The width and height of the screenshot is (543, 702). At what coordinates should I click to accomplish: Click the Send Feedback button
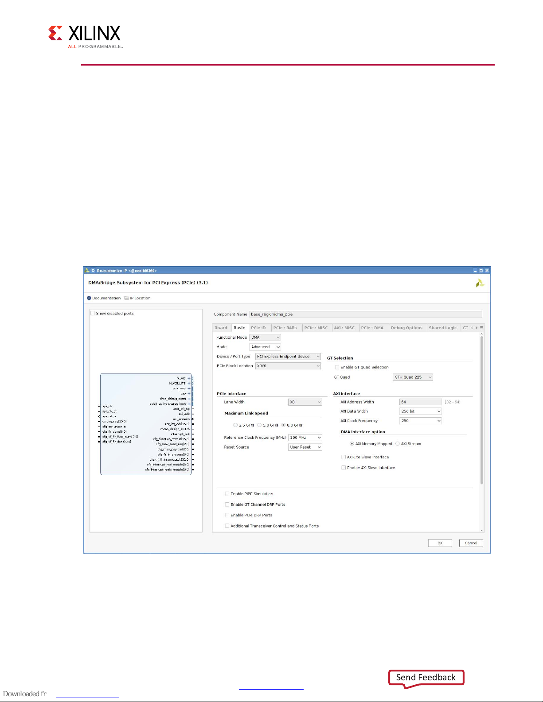point(426,678)
